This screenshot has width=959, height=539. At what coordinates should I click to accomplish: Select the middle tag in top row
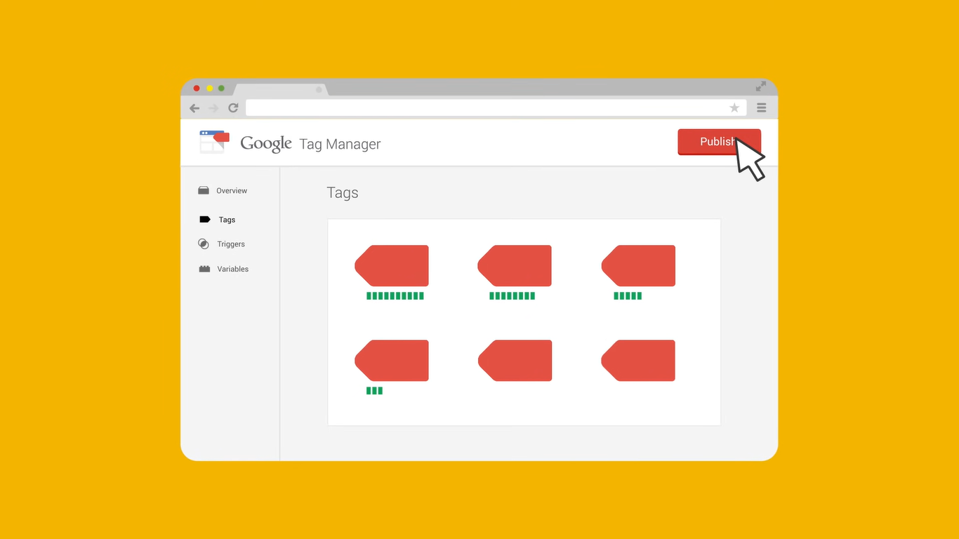[515, 266]
